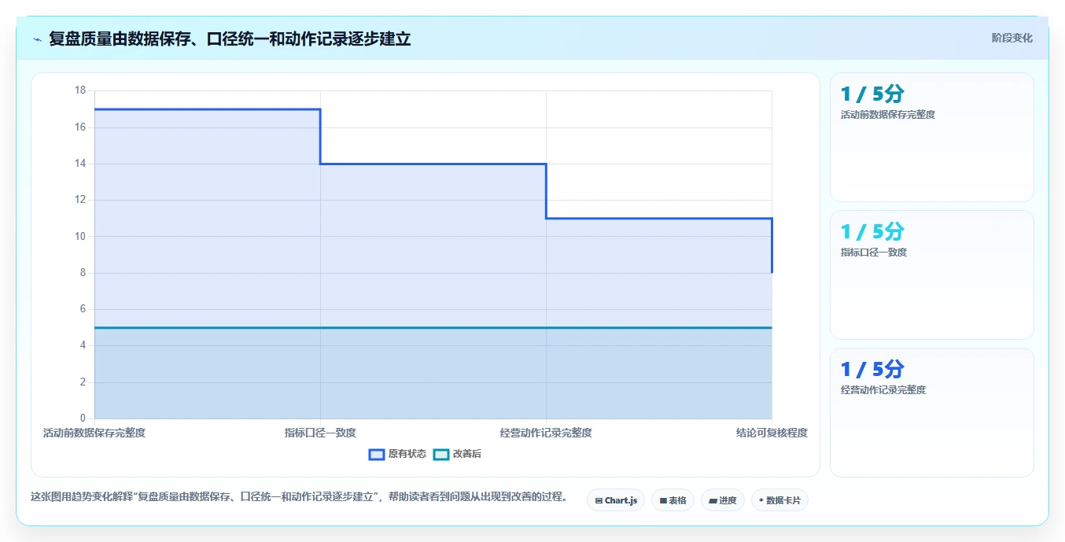1065x542 pixels.
Task: Click the star icon in 数据卡片 pill
Action: (x=761, y=500)
